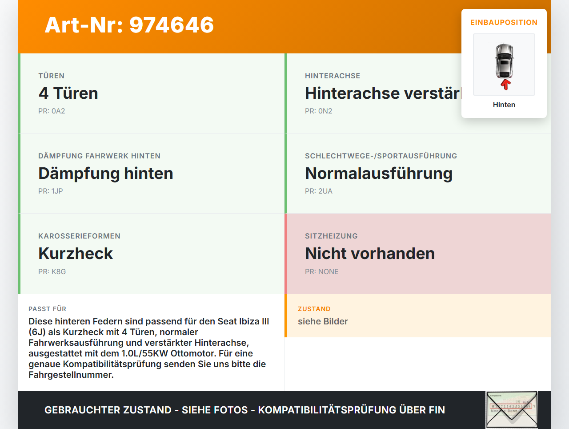Click the Hinterachse verstärkt value
Screen dimensions: 569x429
point(383,93)
